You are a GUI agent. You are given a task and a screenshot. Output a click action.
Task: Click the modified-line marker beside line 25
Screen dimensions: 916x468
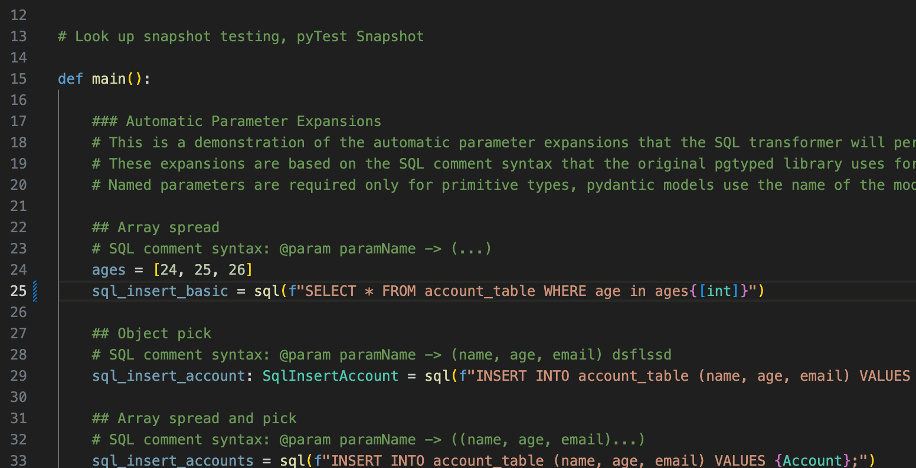(x=35, y=291)
